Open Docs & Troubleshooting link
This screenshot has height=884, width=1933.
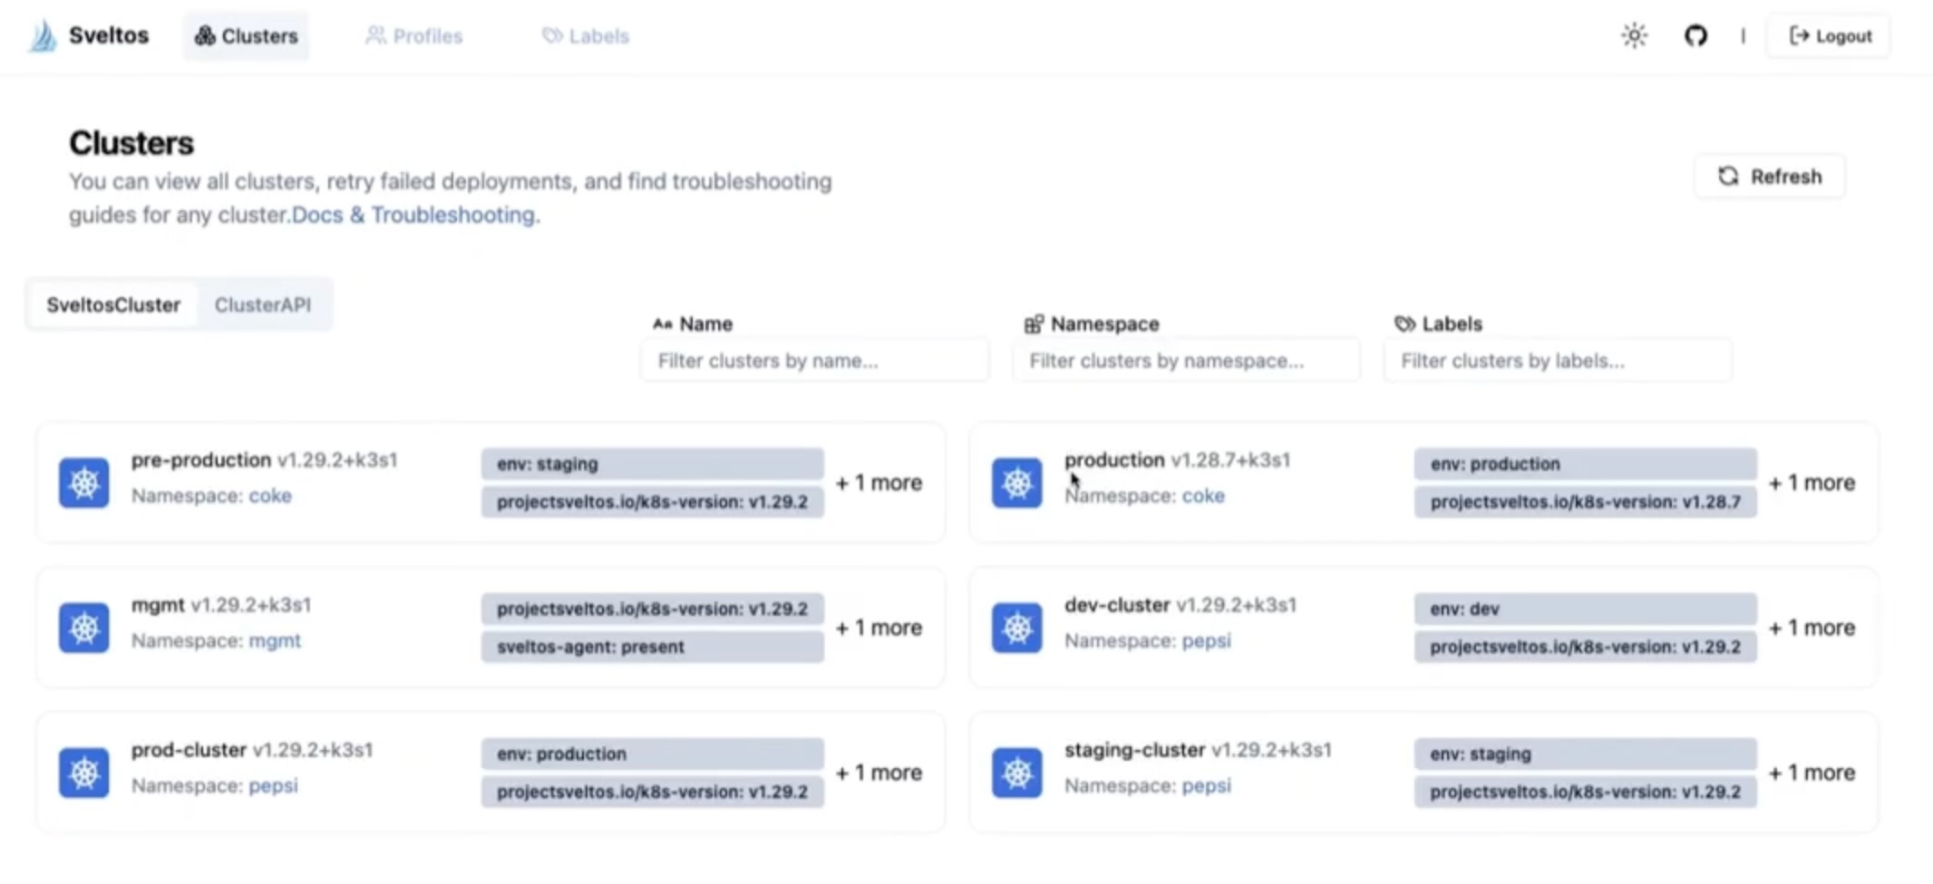pos(413,216)
